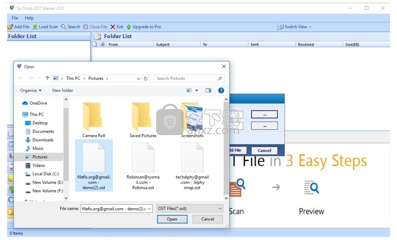The width and height of the screenshot is (397, 240).
Task: Click the Add File toolbar button
Action: click(18, 27)
